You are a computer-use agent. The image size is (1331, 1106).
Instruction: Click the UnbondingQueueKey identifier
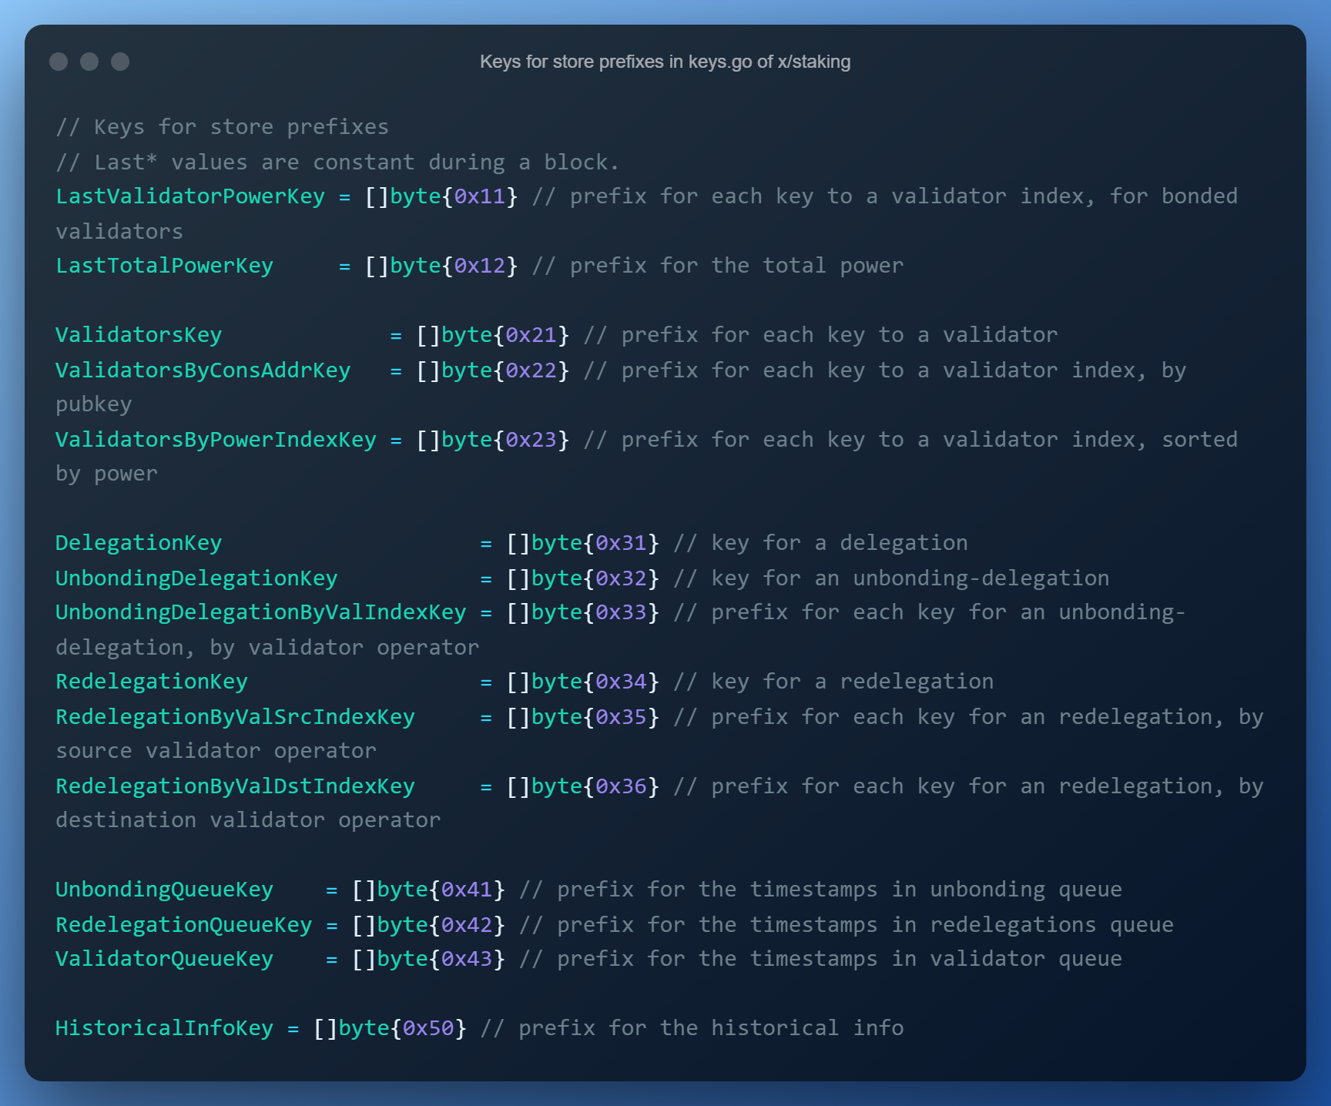coord(164,890)
